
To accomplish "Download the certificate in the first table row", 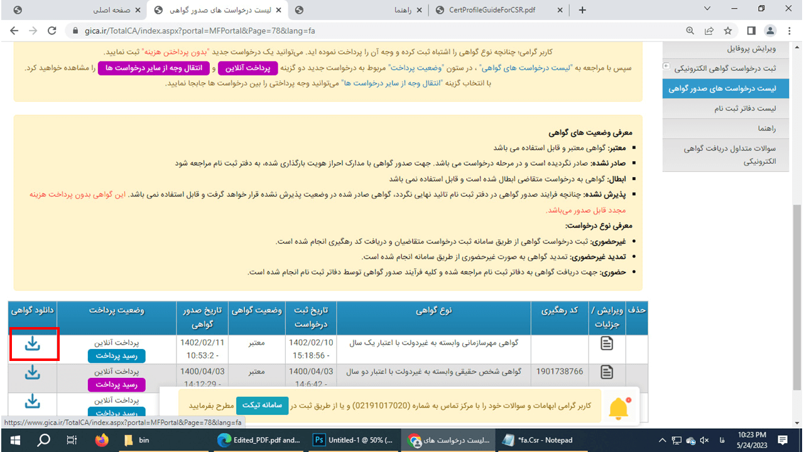I will point(33,343).
